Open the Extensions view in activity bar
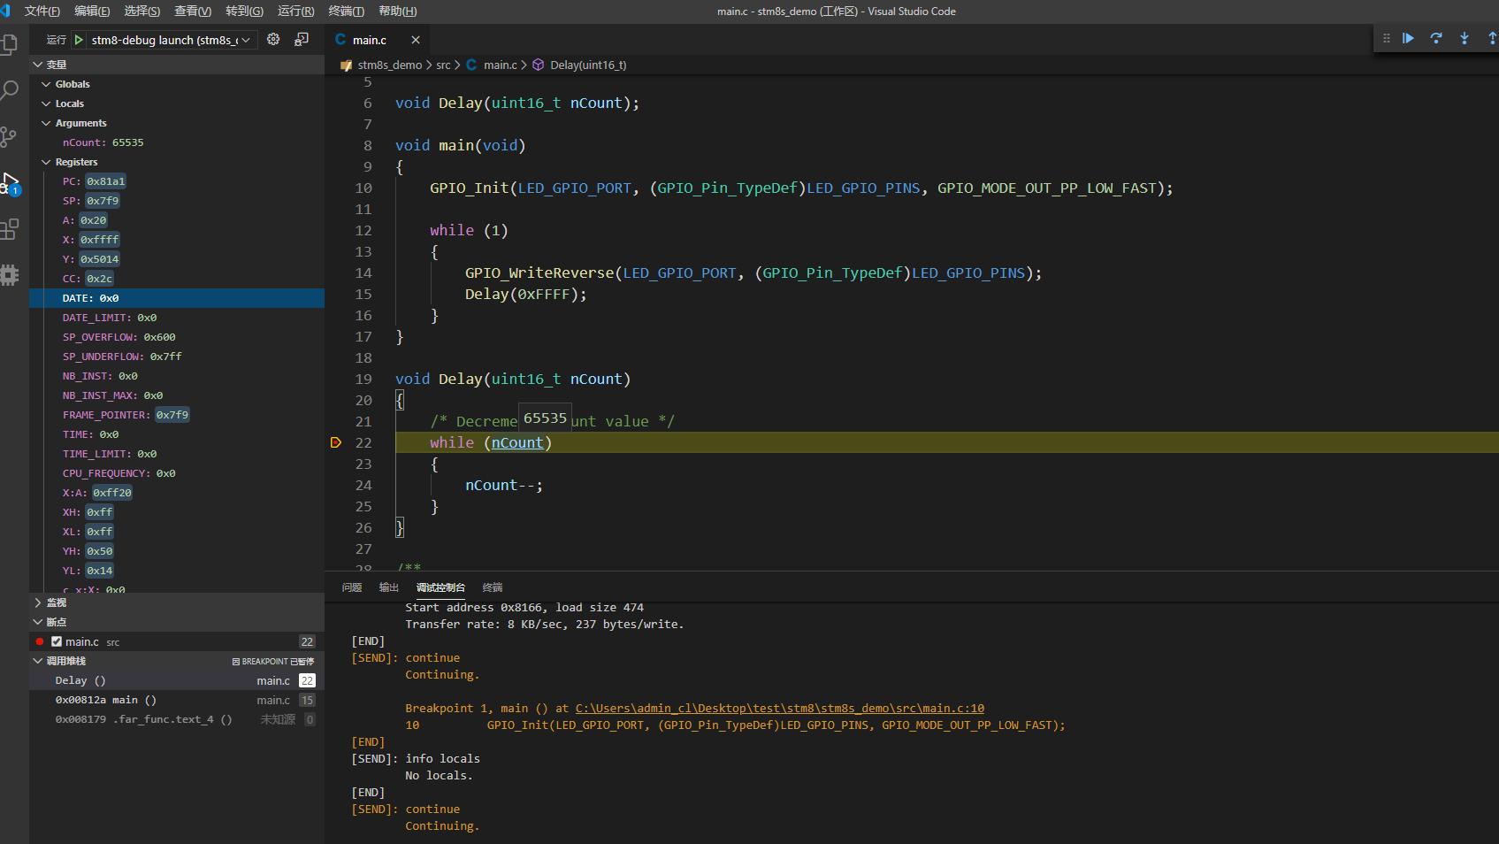1499x844 pixels. click(10, 229)
